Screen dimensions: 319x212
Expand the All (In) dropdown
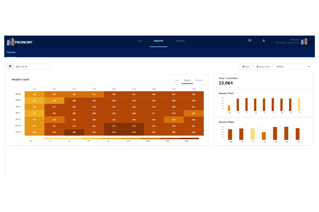(x=292, y=67)
